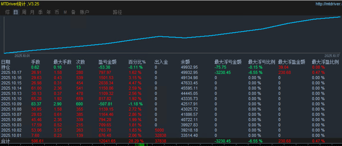Open the 周 weekly tab

click(24, 12)
